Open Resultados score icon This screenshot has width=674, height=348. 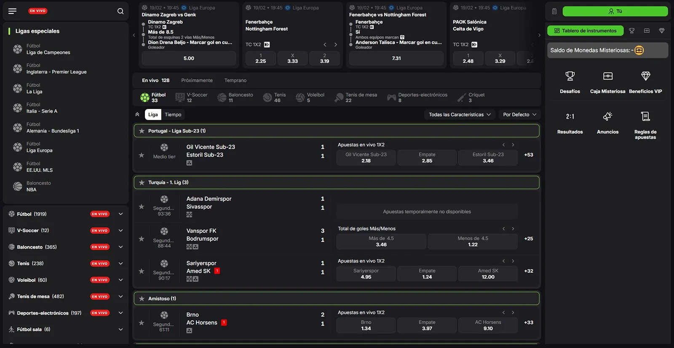[570, 117]
